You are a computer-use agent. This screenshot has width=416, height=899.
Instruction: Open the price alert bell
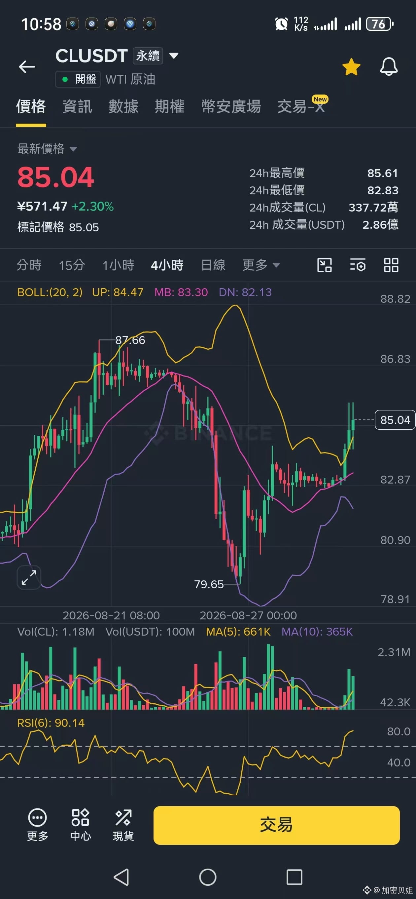(x=389, y=66)
